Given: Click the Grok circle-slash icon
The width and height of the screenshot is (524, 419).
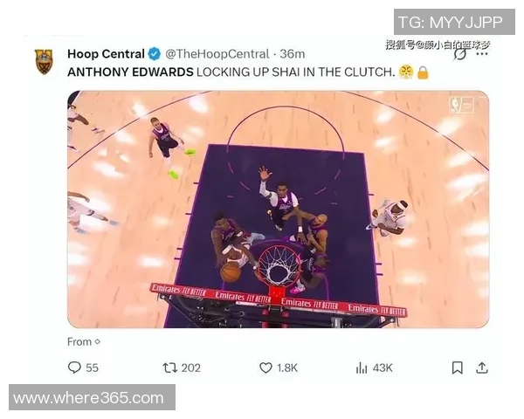Looking at the screenshot, I should click(460, 54).
